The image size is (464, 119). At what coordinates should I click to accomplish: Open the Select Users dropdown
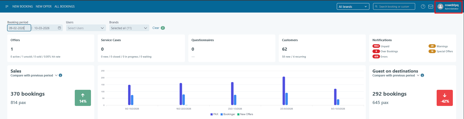(x=86, y=28)
